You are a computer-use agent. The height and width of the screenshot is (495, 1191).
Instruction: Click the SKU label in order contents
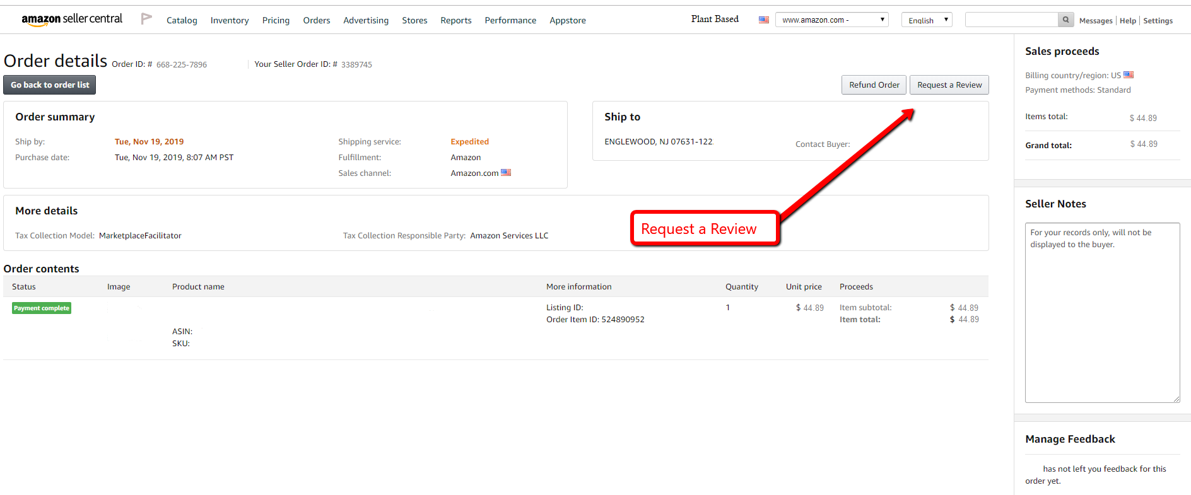tap(181, 344)
